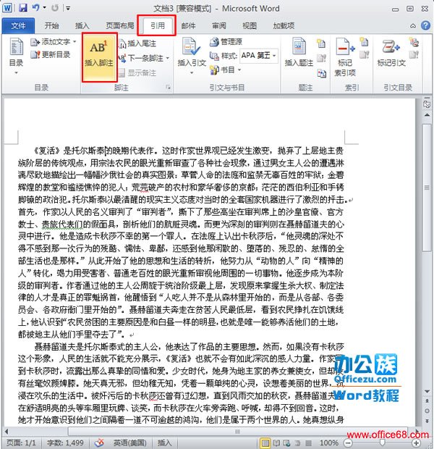
Task: Click insert table of authorities icon
Action: [414, 42]
